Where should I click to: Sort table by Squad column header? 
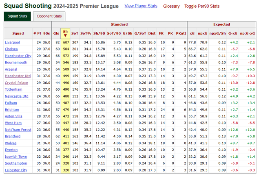pos(18,33)
